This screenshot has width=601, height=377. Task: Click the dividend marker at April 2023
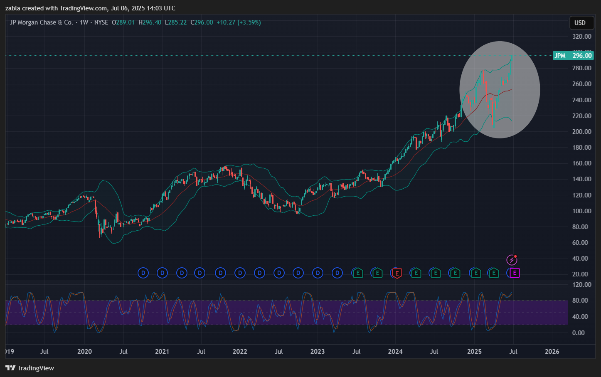point(337,273)
